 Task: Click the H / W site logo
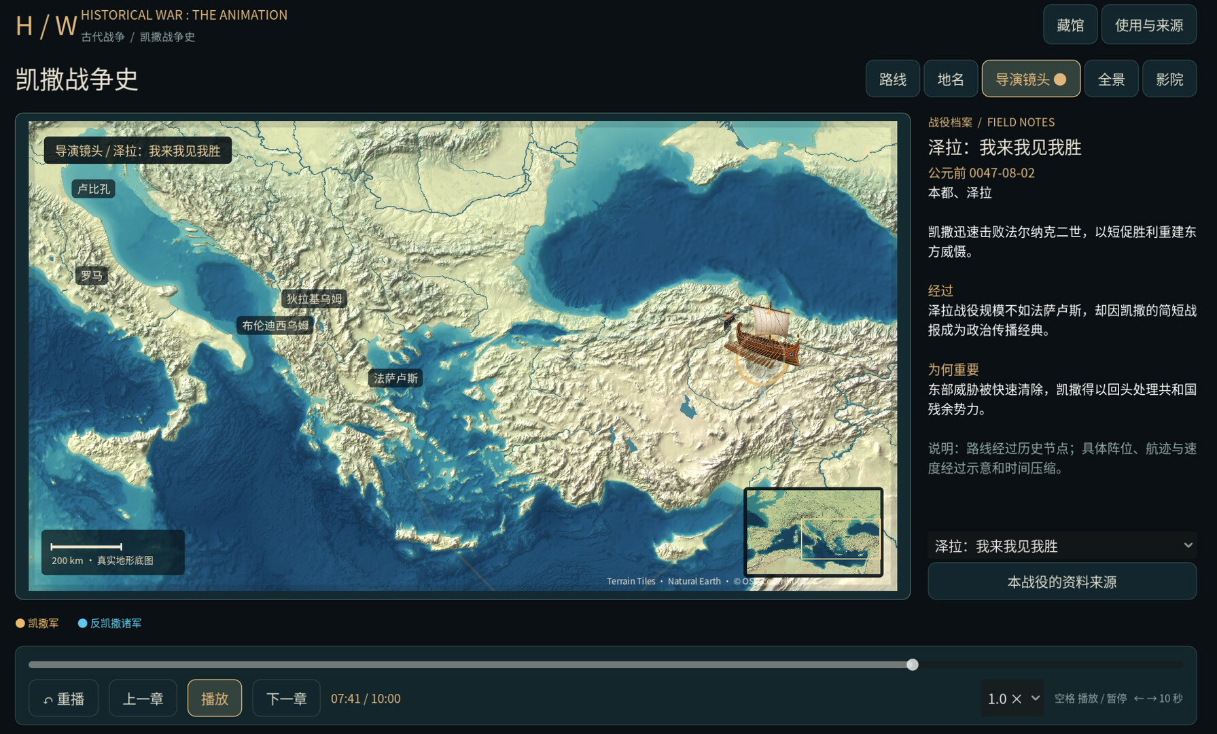click(x=46, y=26)
